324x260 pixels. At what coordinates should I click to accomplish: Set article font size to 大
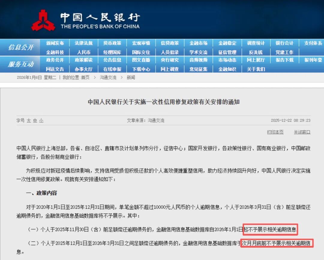[28, 120]
